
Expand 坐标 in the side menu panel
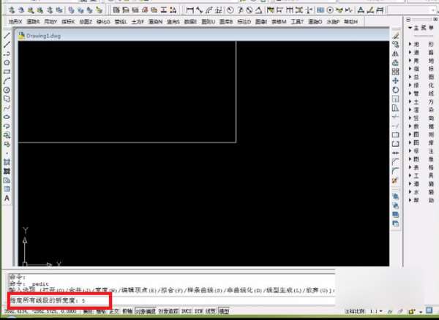click(421, 69)
